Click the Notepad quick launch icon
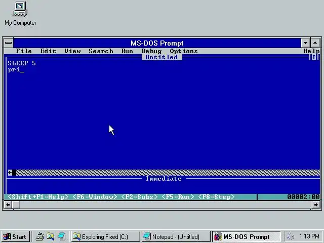This screenshot has height=243, width=324. [62, 236]
